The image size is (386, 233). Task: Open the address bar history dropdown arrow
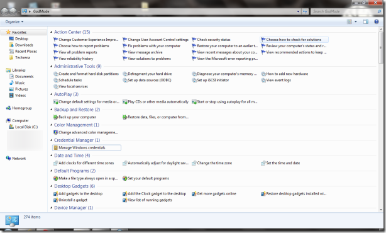(x=298, y=11)
